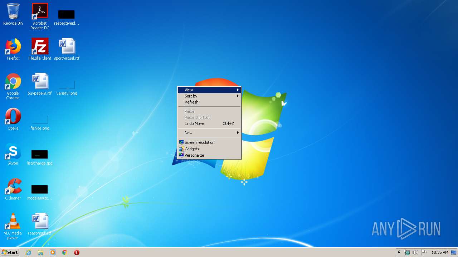Choose Personalize from the context menu
458x257 pixels.
pos(209,155)
